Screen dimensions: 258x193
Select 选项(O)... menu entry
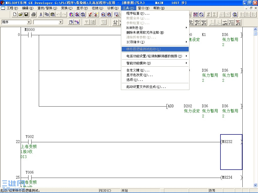(x=155, y=80)
